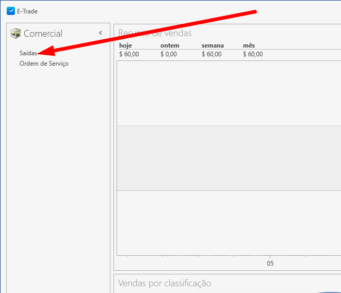Click the 05 label on chart axis

(x=270, y=263)
